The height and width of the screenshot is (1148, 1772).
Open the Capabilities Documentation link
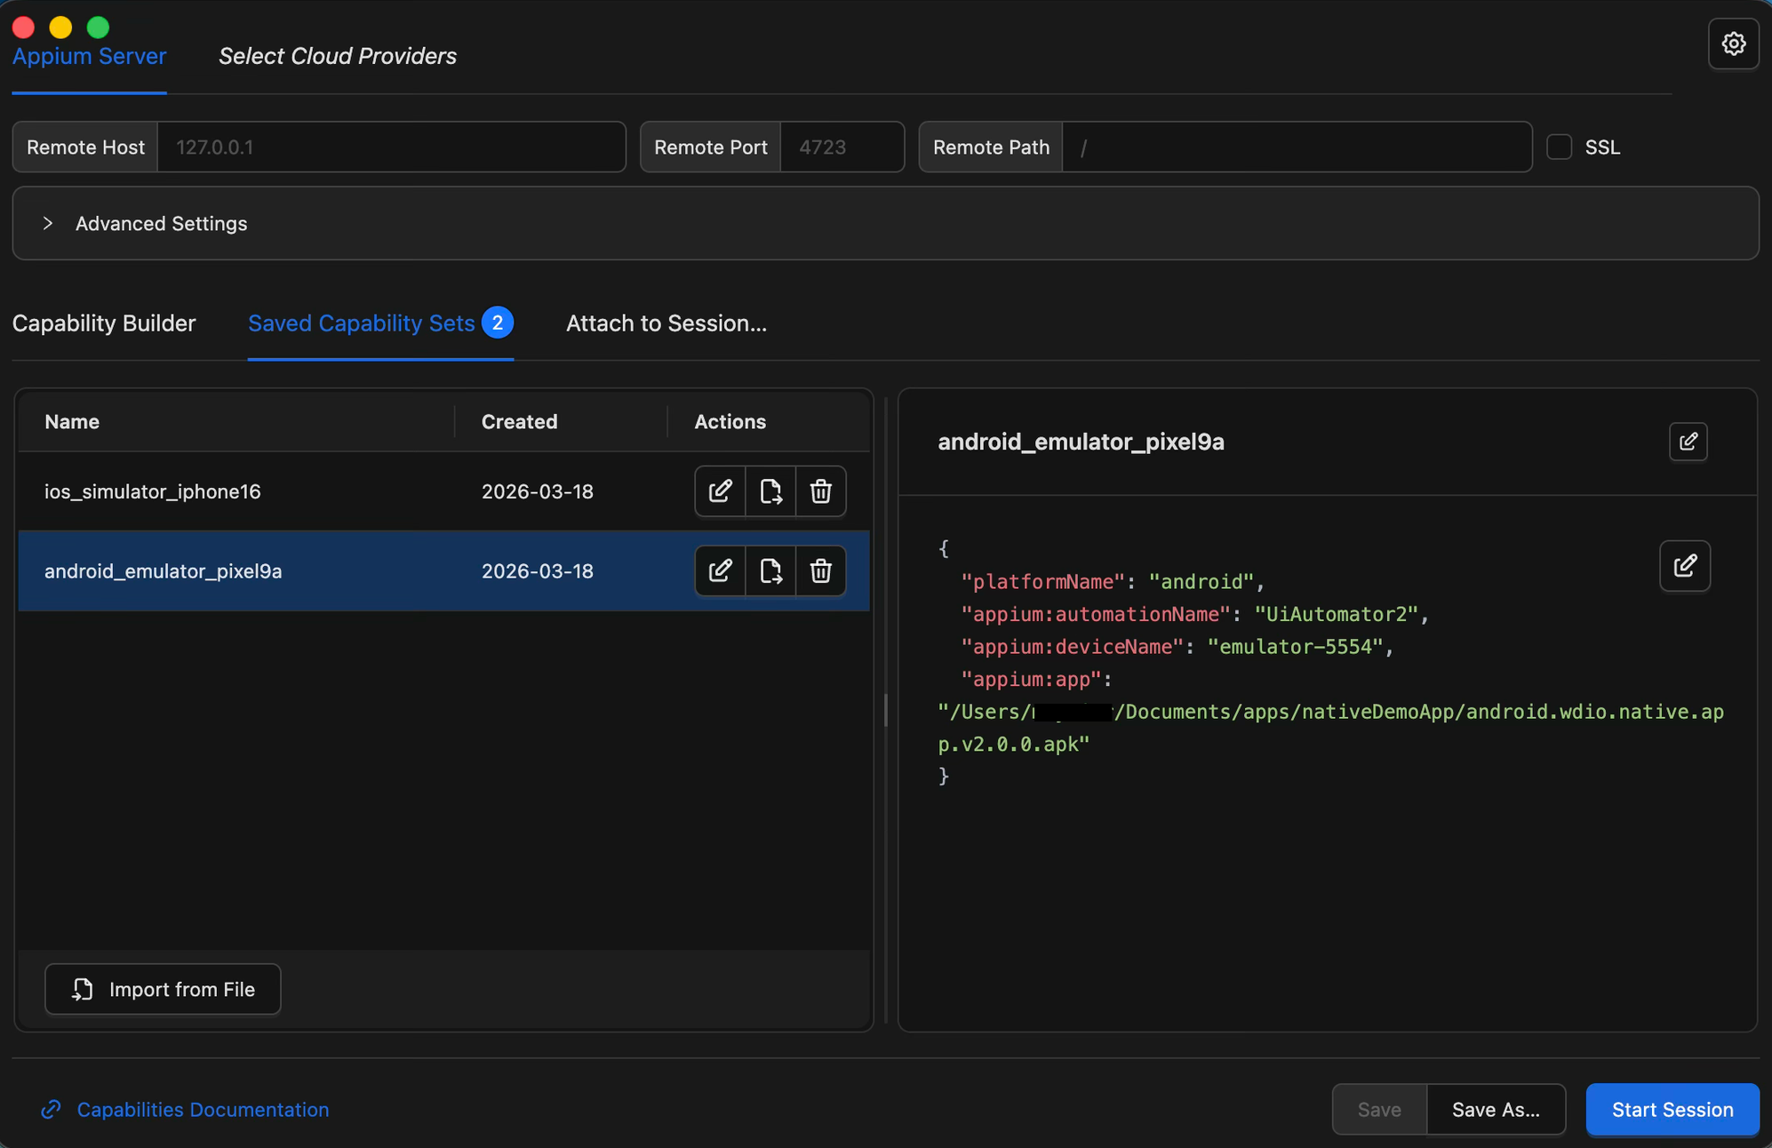pos(202,1109)
